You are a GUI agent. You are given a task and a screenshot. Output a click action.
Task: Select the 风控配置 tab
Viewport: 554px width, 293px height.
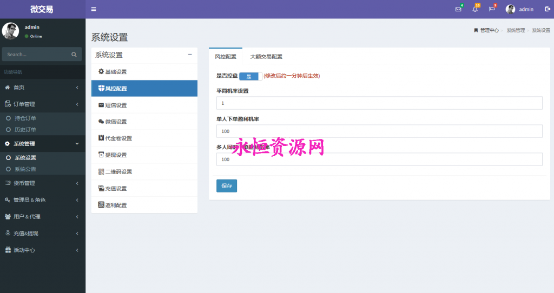coord(226,56)
